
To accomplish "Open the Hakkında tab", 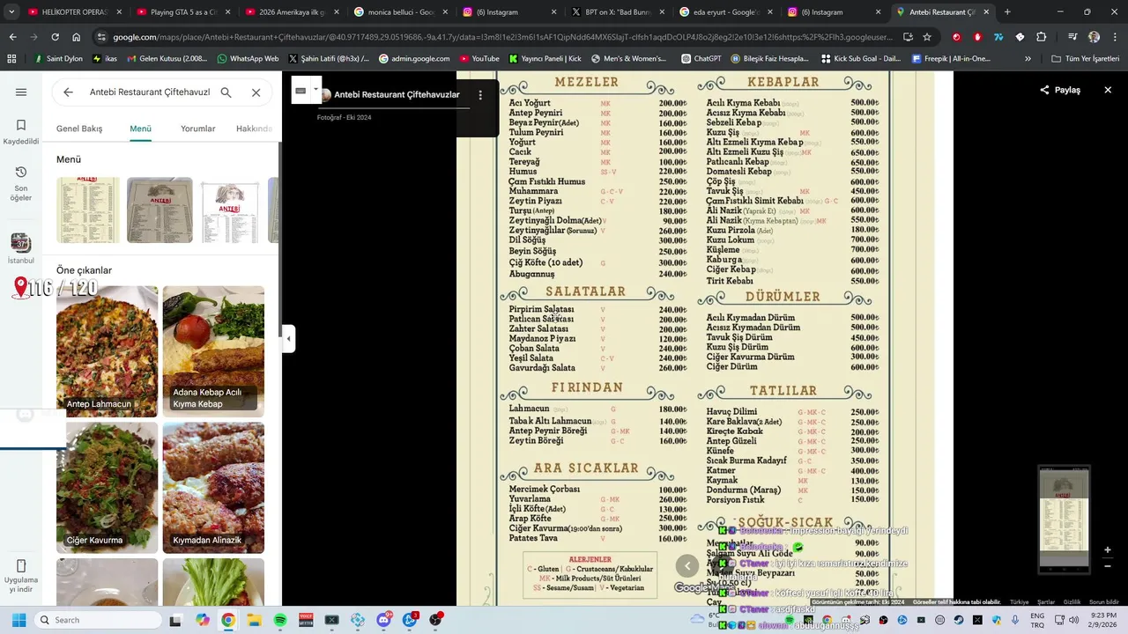I will [x=254, y=129].
